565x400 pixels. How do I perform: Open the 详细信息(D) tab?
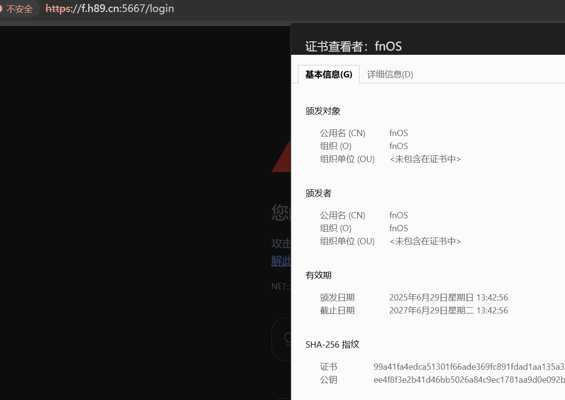tap(390, 75)
